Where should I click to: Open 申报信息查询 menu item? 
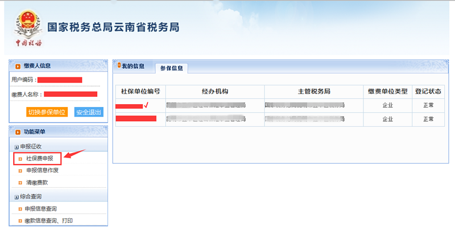click(40, 209)
